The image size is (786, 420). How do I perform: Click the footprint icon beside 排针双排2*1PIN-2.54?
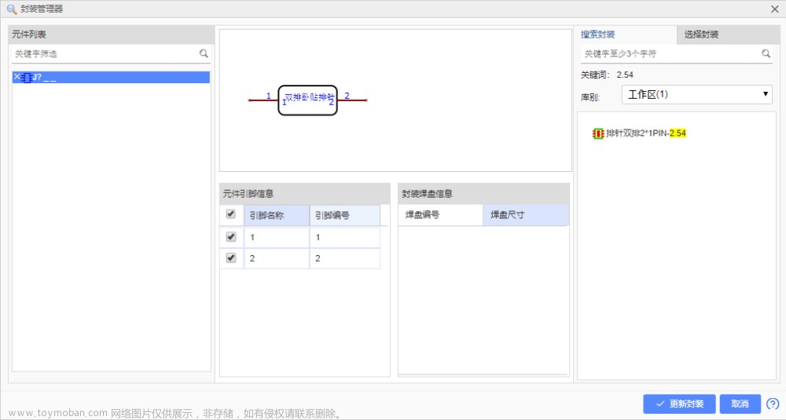598,133
